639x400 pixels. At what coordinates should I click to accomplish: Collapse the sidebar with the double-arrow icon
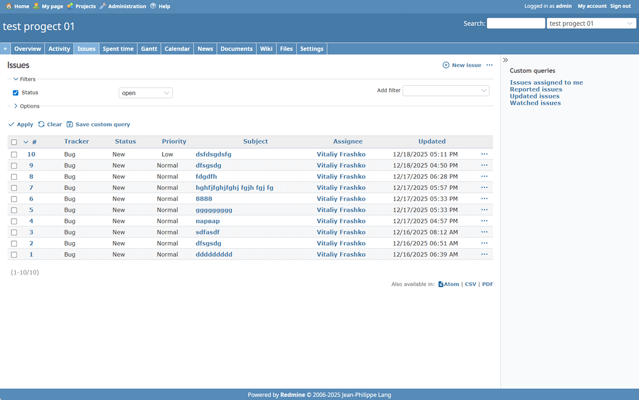505,60
